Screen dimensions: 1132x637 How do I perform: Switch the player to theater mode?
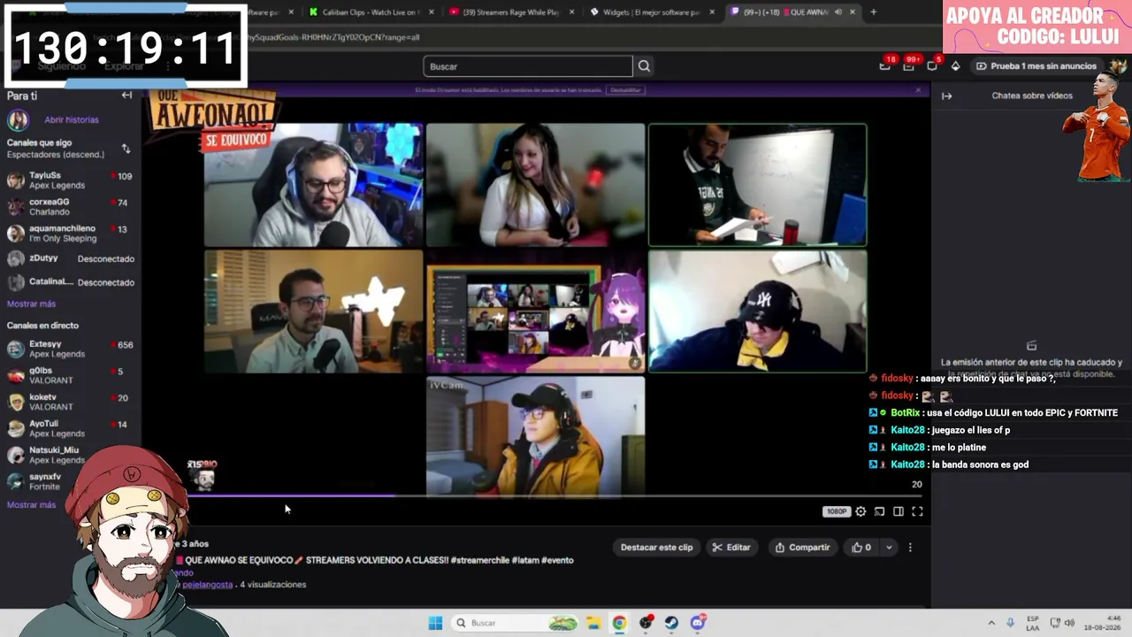click(x=899, y=511)
